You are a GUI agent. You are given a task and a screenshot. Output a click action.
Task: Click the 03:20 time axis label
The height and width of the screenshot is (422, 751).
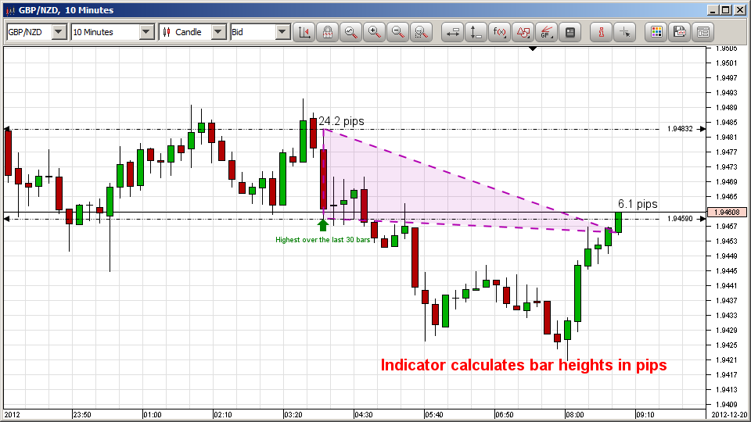pos(293,414)
